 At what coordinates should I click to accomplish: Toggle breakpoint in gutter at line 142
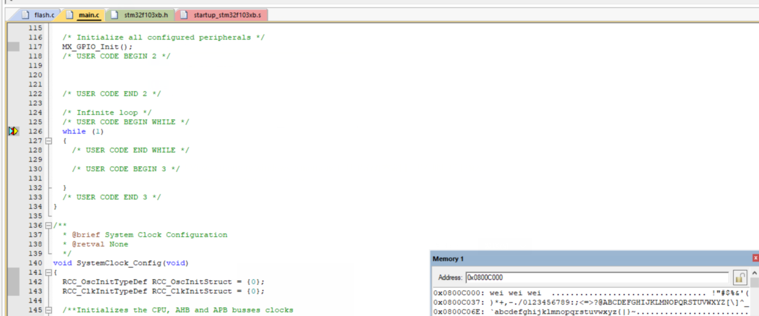[13, 282]
